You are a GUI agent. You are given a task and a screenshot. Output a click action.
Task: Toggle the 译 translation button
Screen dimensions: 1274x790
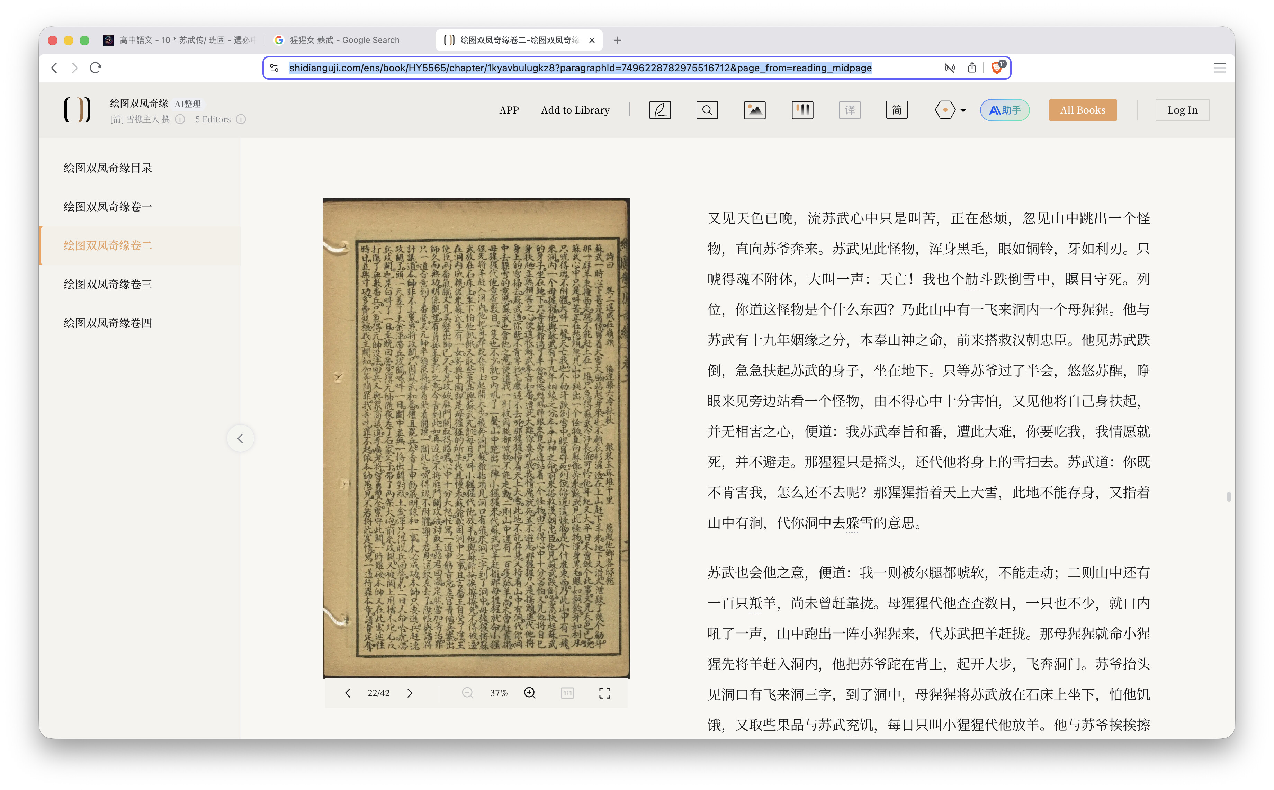[849, 110]
